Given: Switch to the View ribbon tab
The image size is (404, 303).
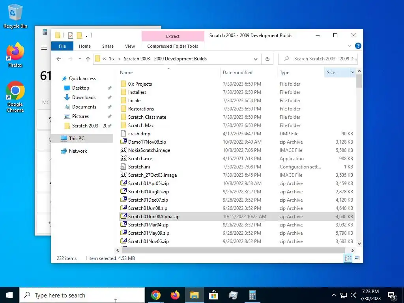Looking at the screenshot, I should pos(130,46).
